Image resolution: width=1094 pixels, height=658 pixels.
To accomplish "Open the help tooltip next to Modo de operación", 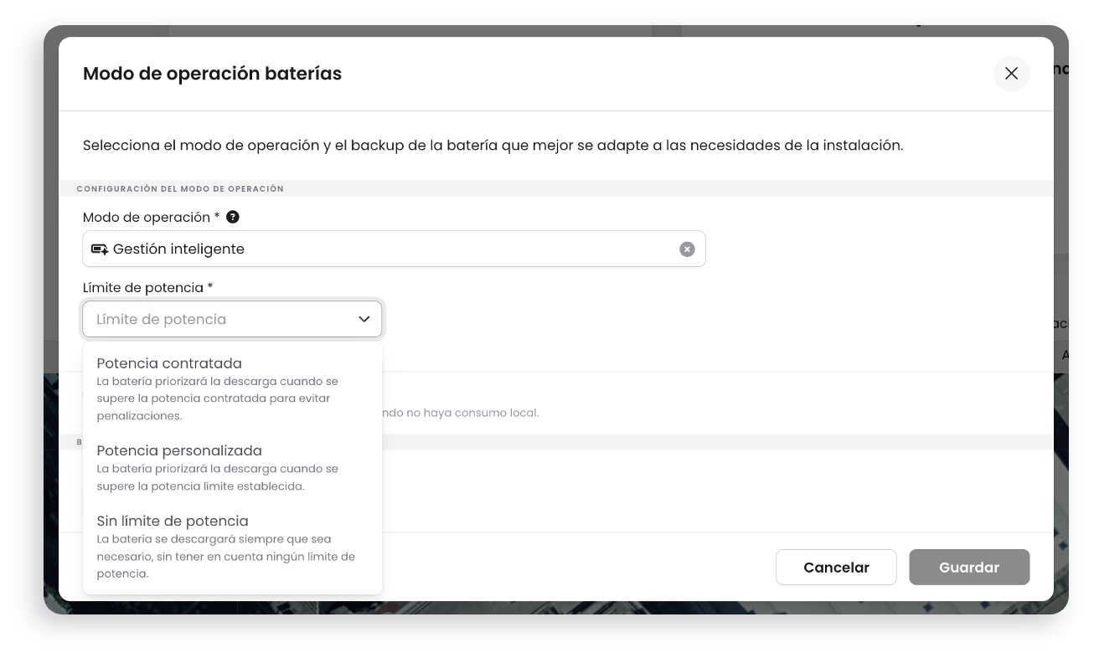I will click(233, 217).
